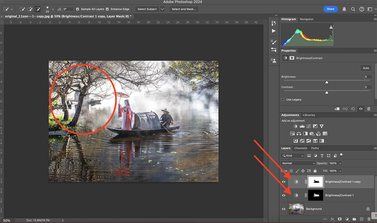Add an Exposure adjustment
377x223 pixels.
pyautogui.click(x=315, y=126)
